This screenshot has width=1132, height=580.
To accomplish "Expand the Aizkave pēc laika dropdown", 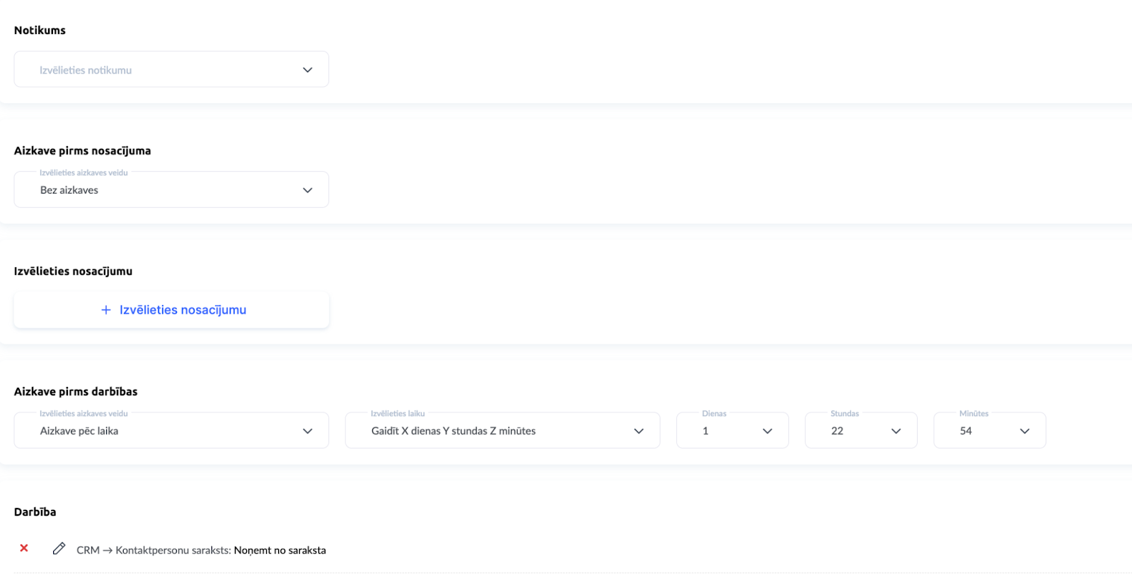I will tap(163, 431).
